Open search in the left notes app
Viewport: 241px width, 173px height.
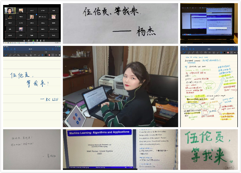tap(8, 49)
